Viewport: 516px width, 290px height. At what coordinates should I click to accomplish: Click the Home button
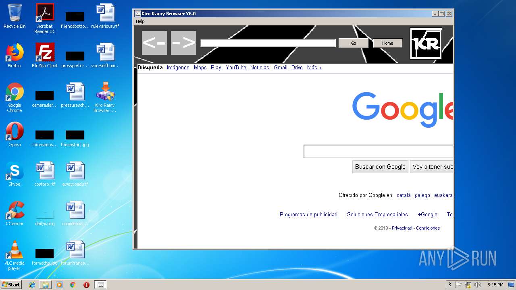point(388,43)
